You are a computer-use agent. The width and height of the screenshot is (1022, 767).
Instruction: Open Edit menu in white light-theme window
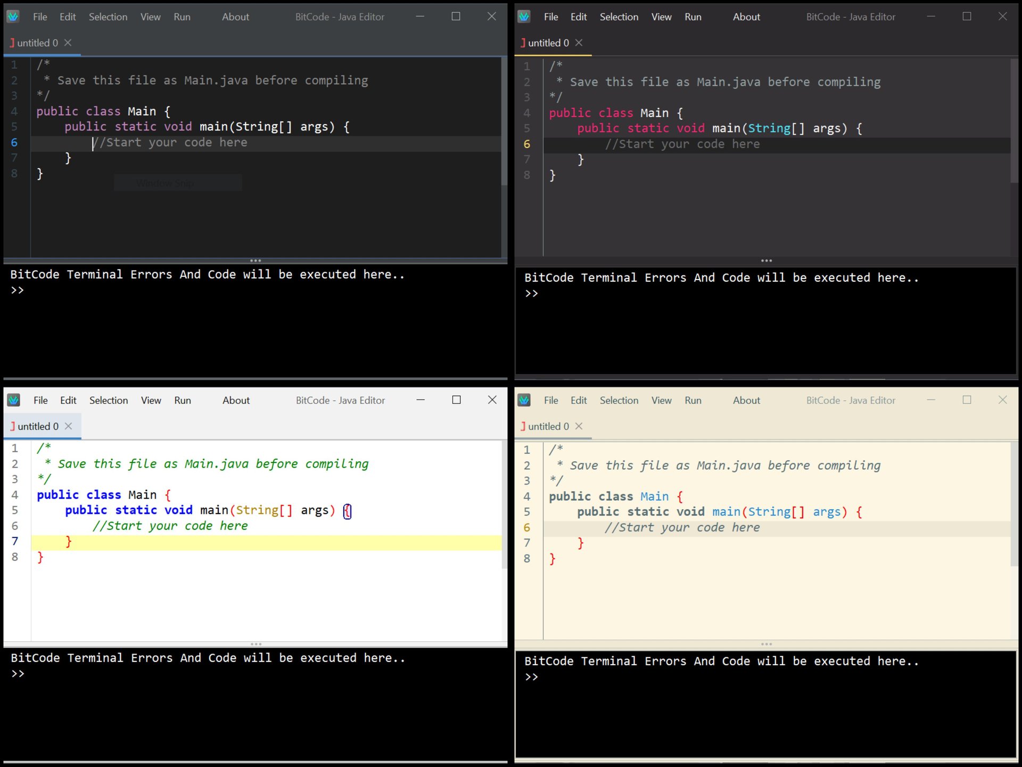tap(68, 400)
